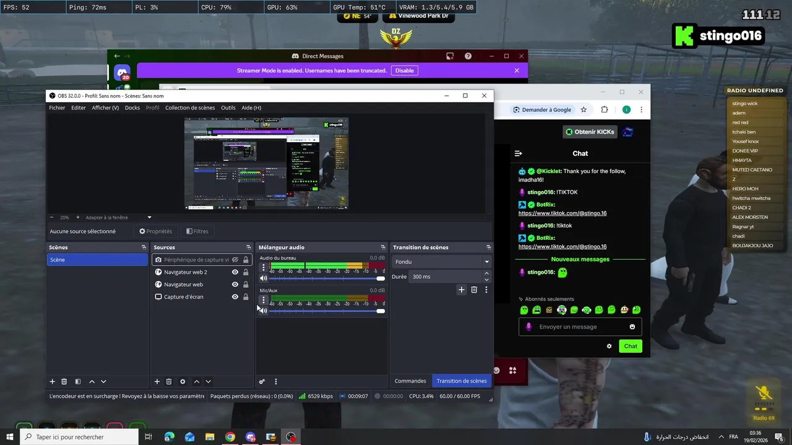Toggle lock on Navigateur web 2 source
The width and height of the screenshot is (792, 445).
tap(246, 272)
